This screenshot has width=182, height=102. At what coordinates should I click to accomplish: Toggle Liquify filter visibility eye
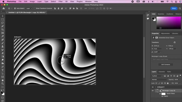click(x=162, y=96)
